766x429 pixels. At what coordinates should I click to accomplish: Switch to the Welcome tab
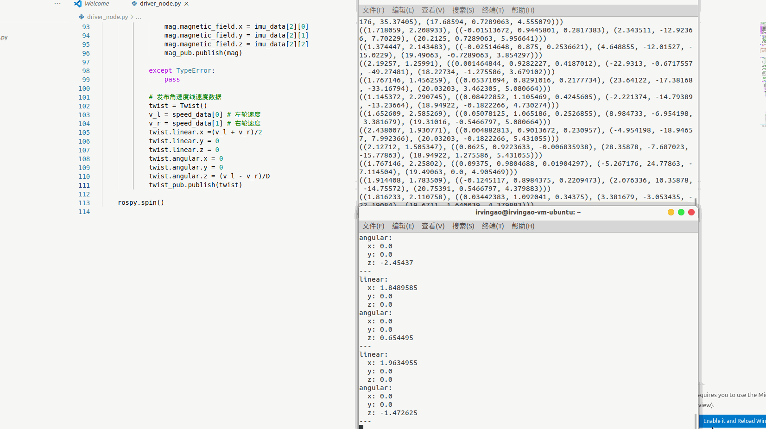[x=97, y=3]
